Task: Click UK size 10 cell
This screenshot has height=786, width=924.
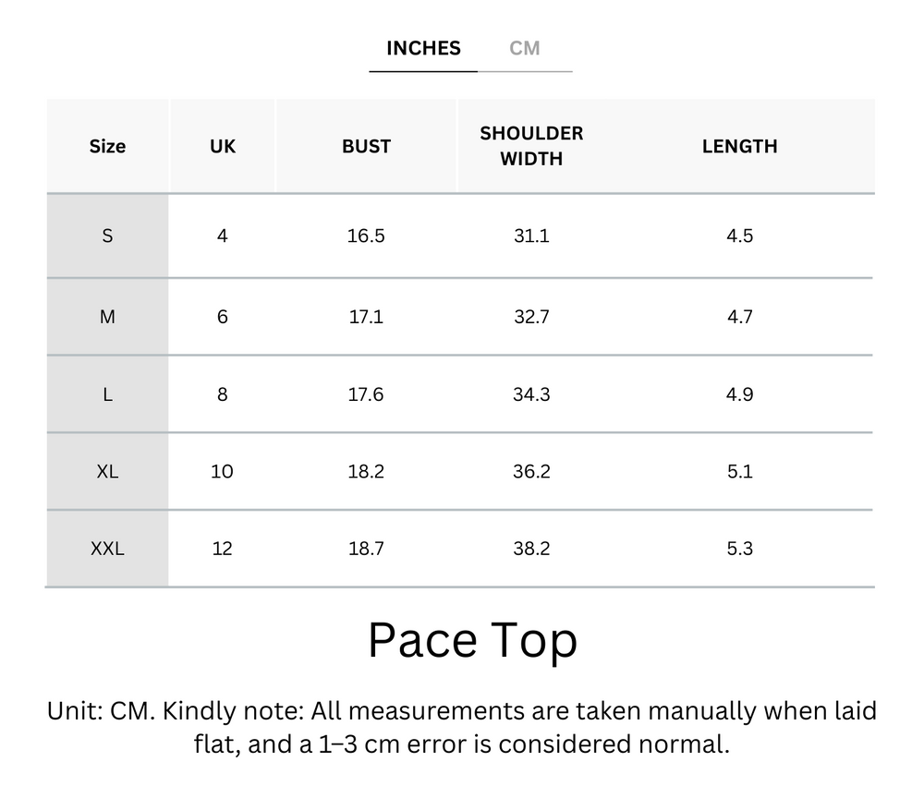Action: click(222, 471)
